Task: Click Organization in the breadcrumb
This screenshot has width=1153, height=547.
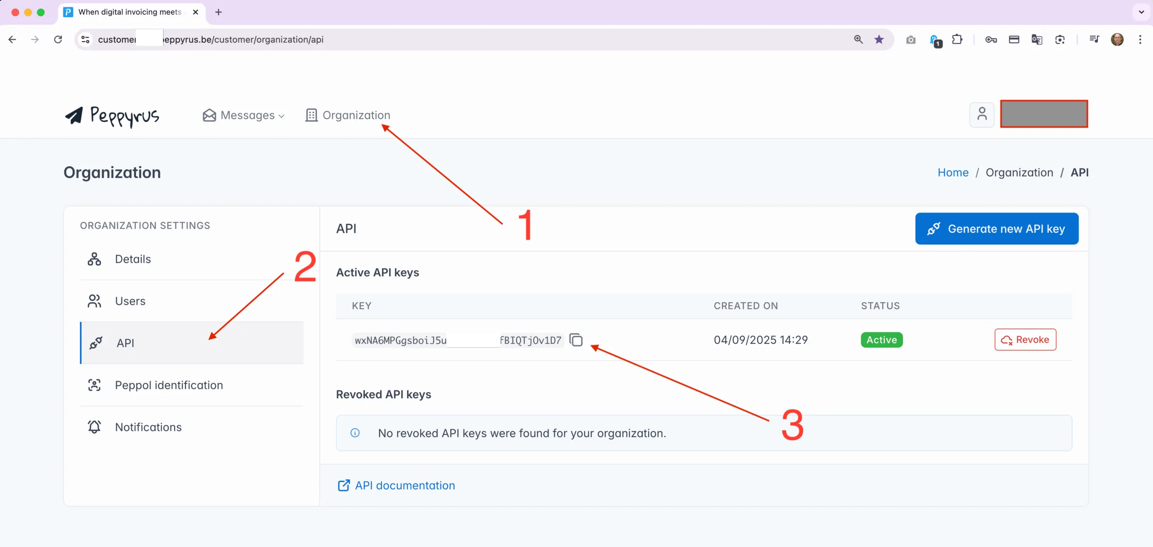Action: coord(1019,172)
